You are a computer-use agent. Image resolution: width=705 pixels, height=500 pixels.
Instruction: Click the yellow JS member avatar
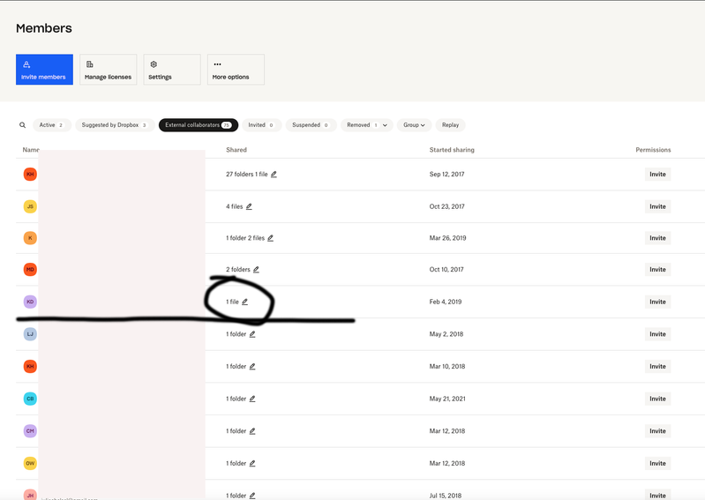[30, 206]
